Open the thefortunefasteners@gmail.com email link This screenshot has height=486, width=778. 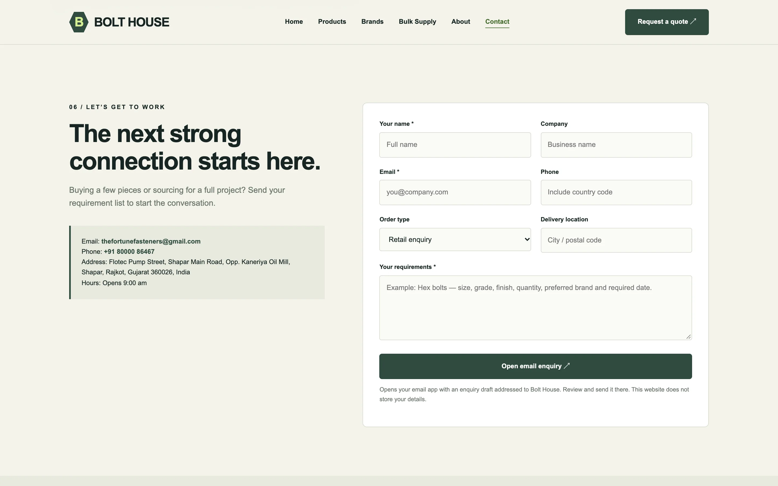[x=151, y=241]
